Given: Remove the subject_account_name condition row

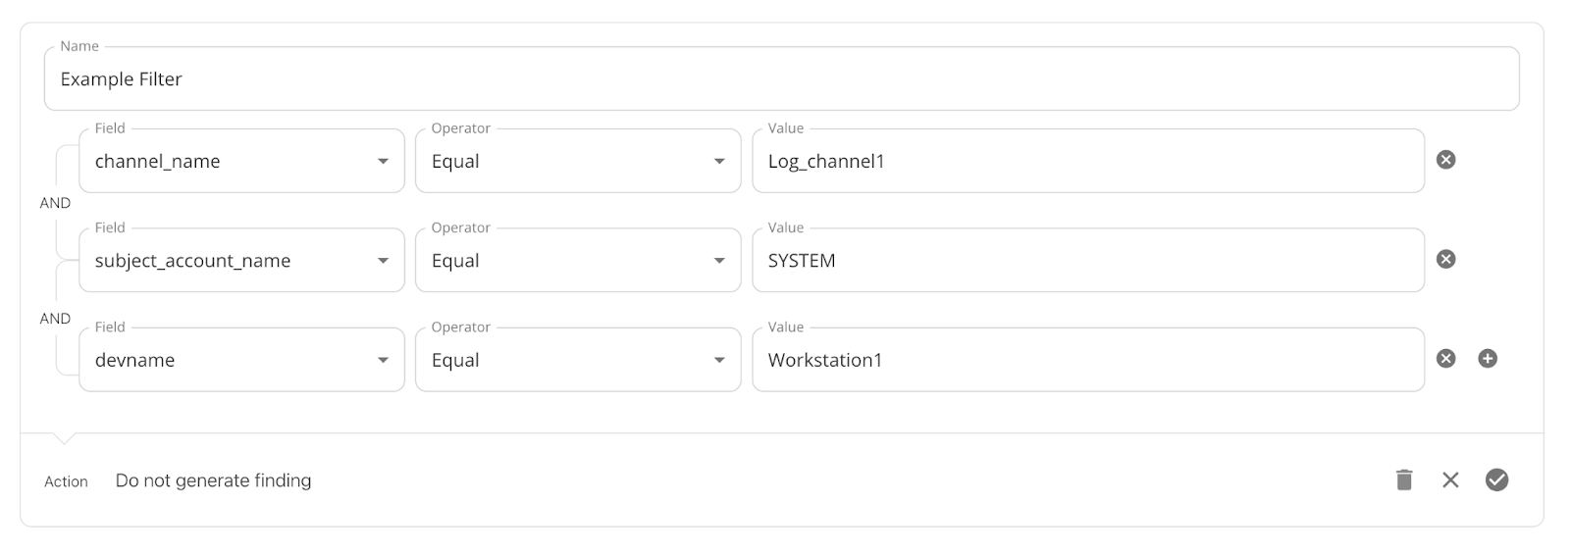Looking at the screenshot, I should [1445, 259].
